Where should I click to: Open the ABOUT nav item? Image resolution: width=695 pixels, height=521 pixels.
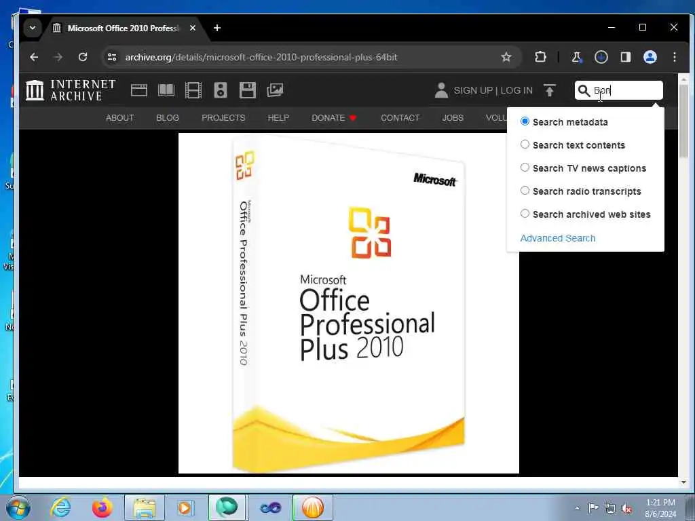(119, 118)
